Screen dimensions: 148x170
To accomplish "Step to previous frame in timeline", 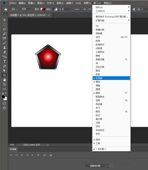I will 16,155.
